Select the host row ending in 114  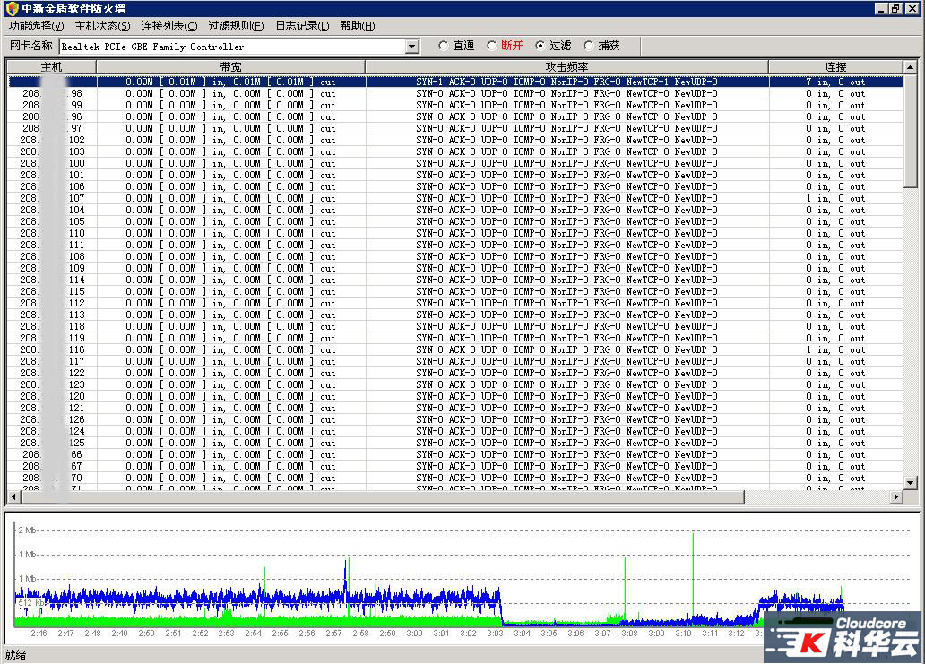pos(455,280)
